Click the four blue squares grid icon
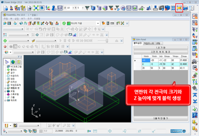Image resolution: width=199 pixels, height=136 pixels. click(173, 8)
